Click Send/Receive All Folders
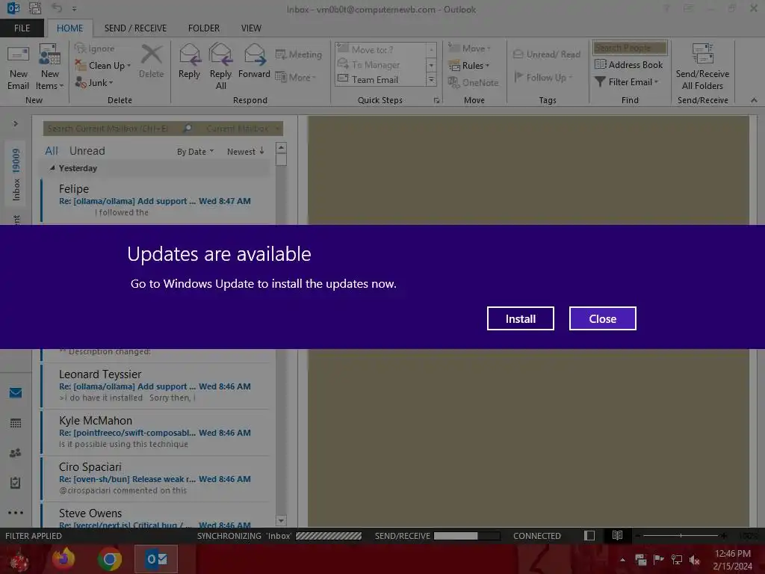Image resolution: width=765 pixels, height=574 pixels. (x=702, y=67)
